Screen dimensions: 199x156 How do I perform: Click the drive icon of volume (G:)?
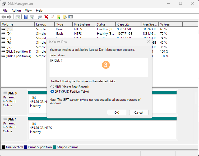point(3,47)
